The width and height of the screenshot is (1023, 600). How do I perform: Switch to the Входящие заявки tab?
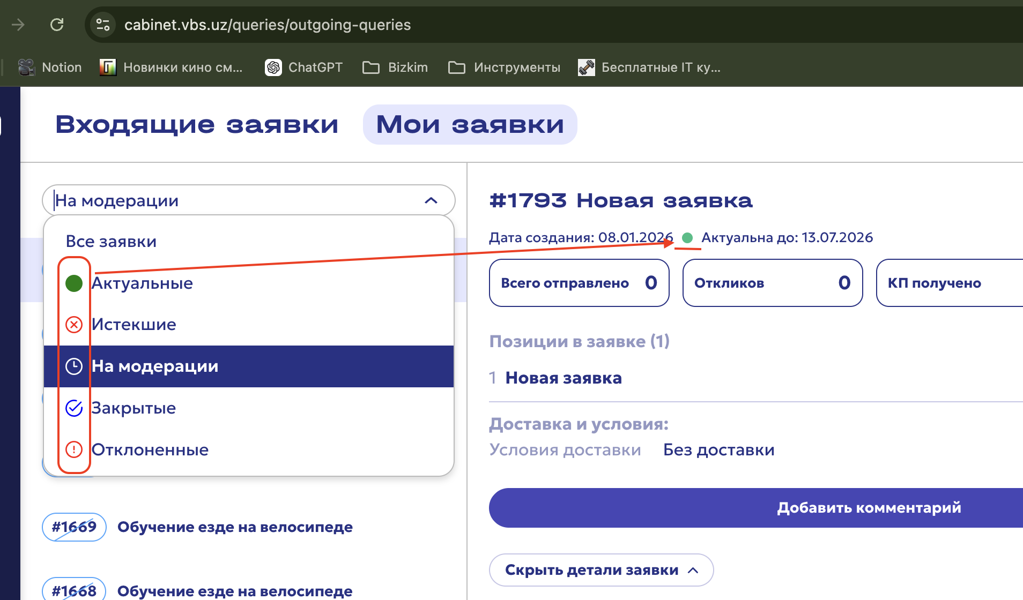197,124
